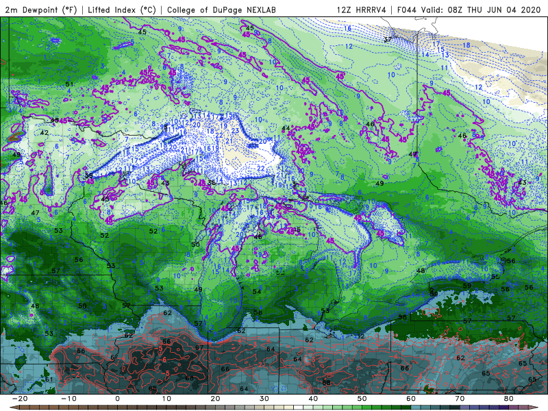The width and height of the screenshot is (548, 411).
Task: Click the black "44" dewpoint value on map
Action: coord(286,128)
